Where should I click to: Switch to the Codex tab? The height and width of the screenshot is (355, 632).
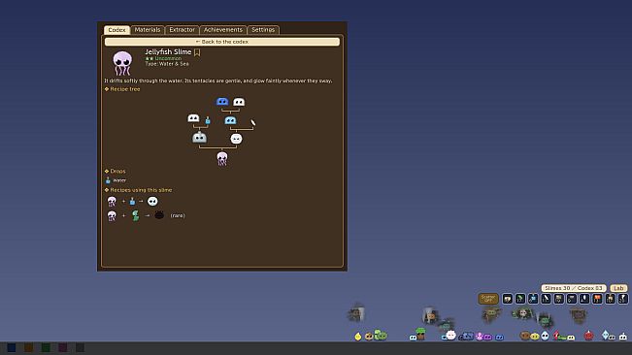116,30
